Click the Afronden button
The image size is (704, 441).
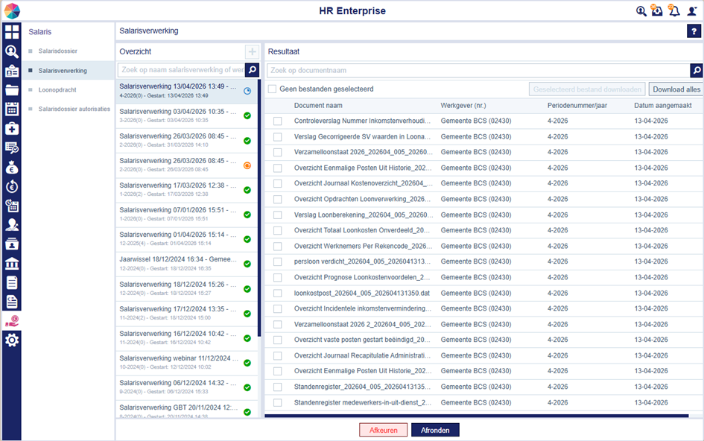tap(435, 430)
